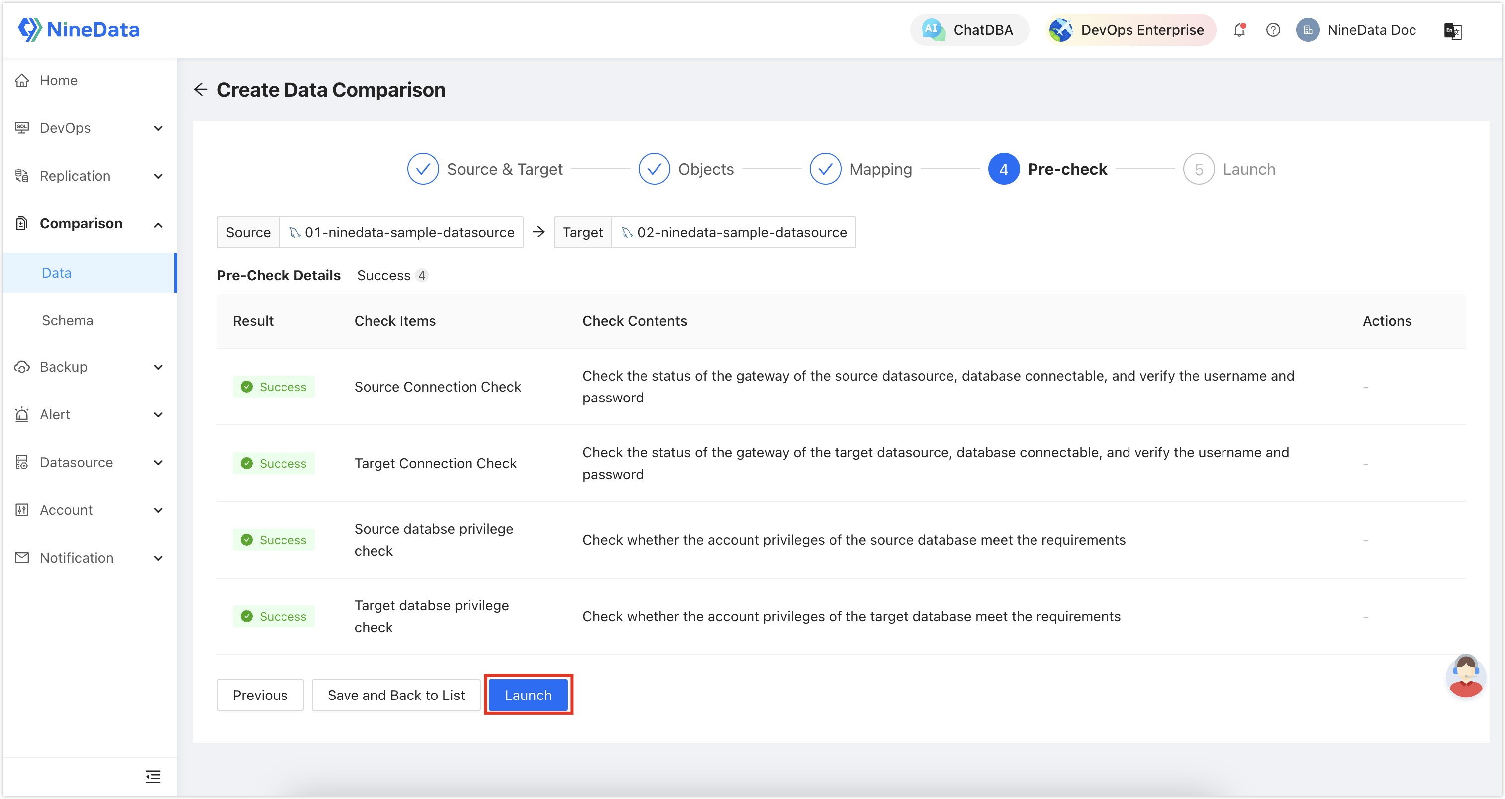
Task: Click the DevOps Enterprise icon
Action: coord(1058,29)
